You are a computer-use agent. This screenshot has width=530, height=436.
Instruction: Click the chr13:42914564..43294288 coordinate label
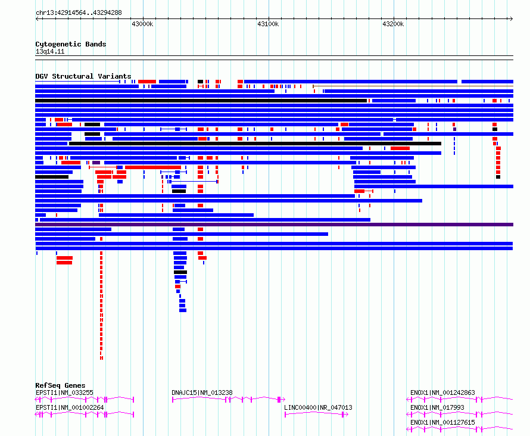pyautogui.click(x=79, y=13)
